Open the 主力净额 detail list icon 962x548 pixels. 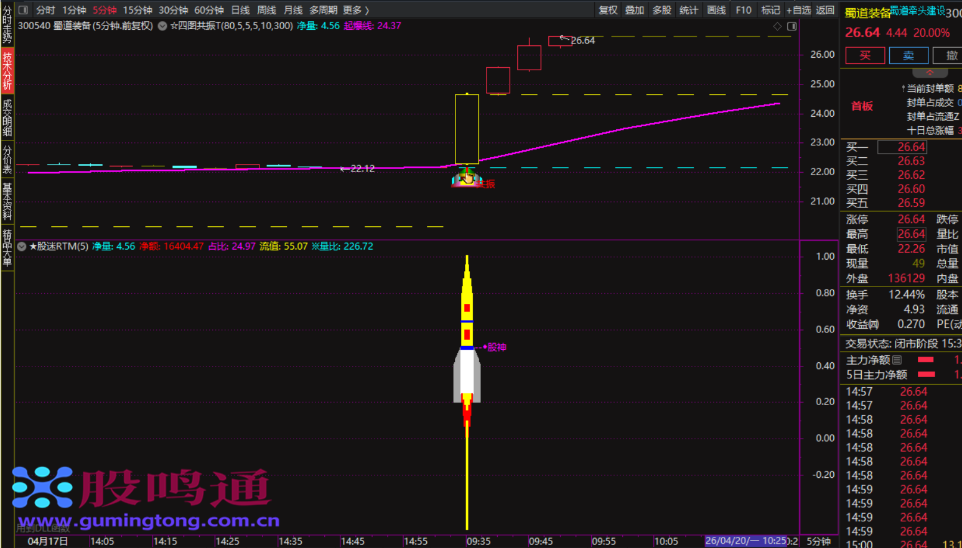[897, 360]
